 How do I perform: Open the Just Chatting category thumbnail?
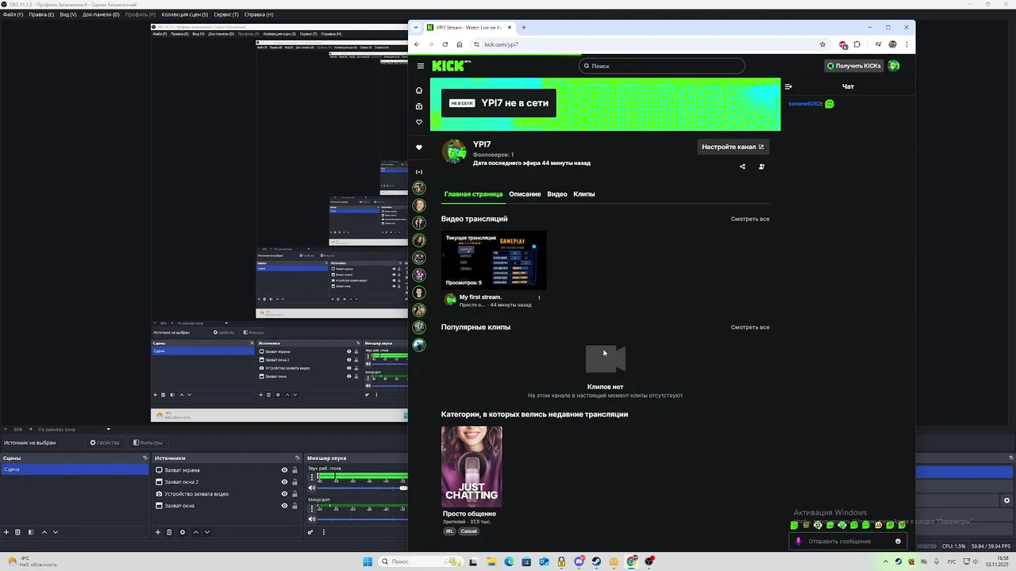pos(471,466)
